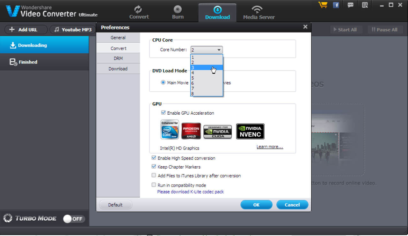
Task: Check Run in compatibility mode
Action: (x=154, y=185)
